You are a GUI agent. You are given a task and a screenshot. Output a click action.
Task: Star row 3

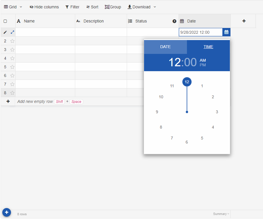12,50
